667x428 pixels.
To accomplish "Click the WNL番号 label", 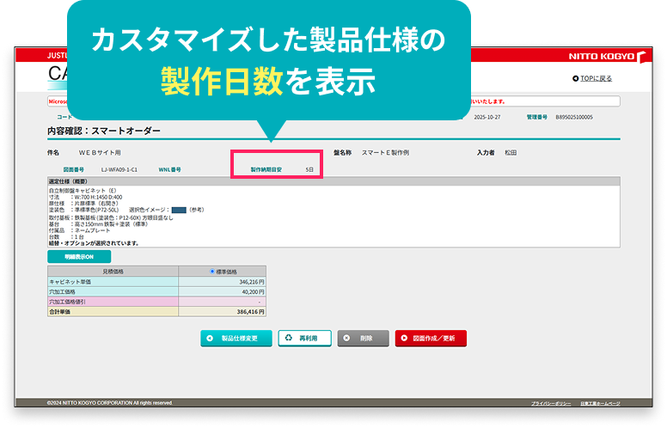I will [x=169, y=169].
